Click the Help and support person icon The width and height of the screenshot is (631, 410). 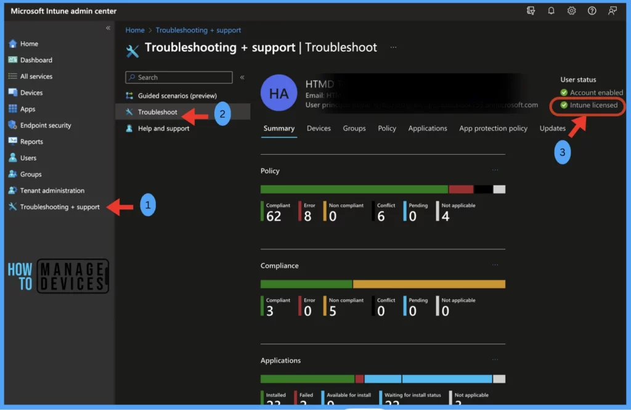(x=129, y=128)
